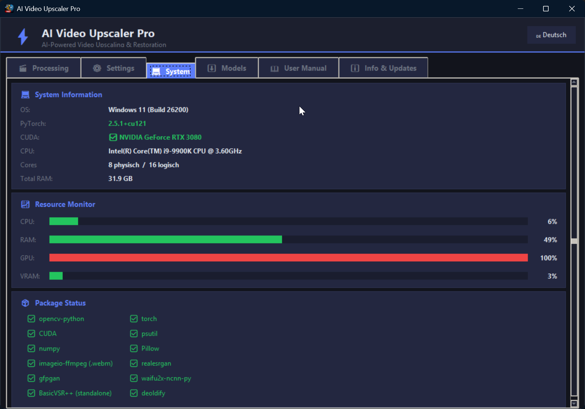
Task: Click the psutil check icon
Action: tap(134, 334)
